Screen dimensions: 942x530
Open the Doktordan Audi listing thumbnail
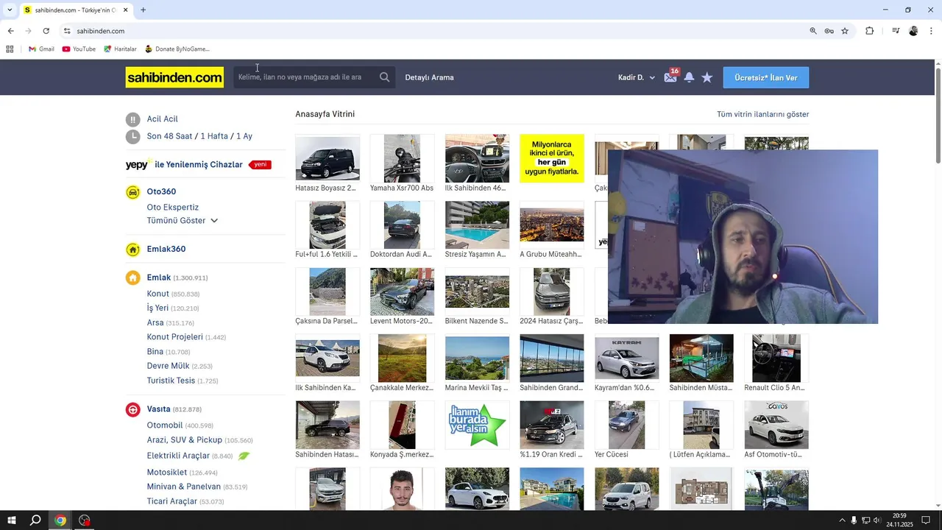pos(402,225)
